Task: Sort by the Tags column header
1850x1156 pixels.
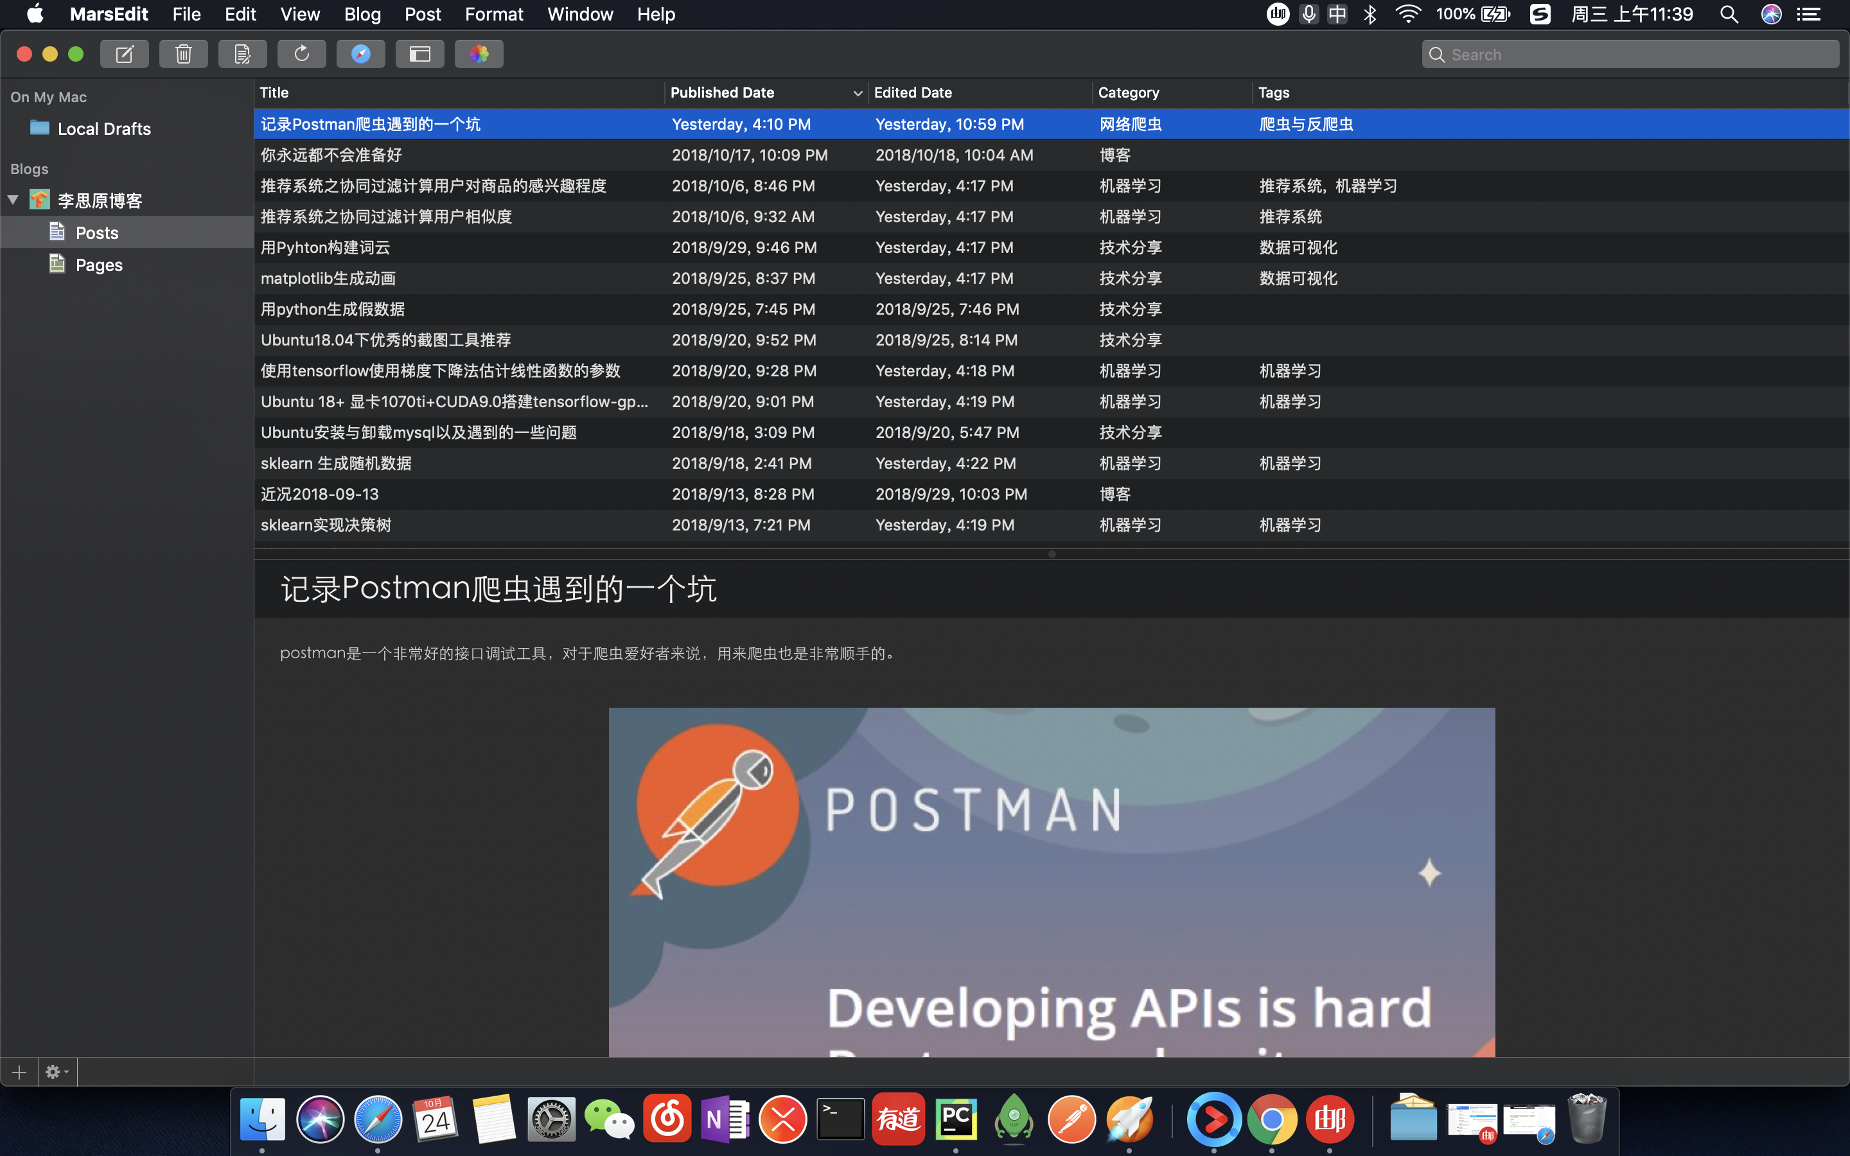Action: click(1550, 92)
